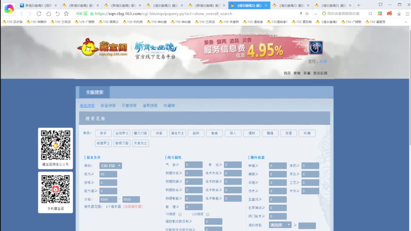Select the 金刚甲士 role button
Screen dimensions: 411x231
point(122,133)
